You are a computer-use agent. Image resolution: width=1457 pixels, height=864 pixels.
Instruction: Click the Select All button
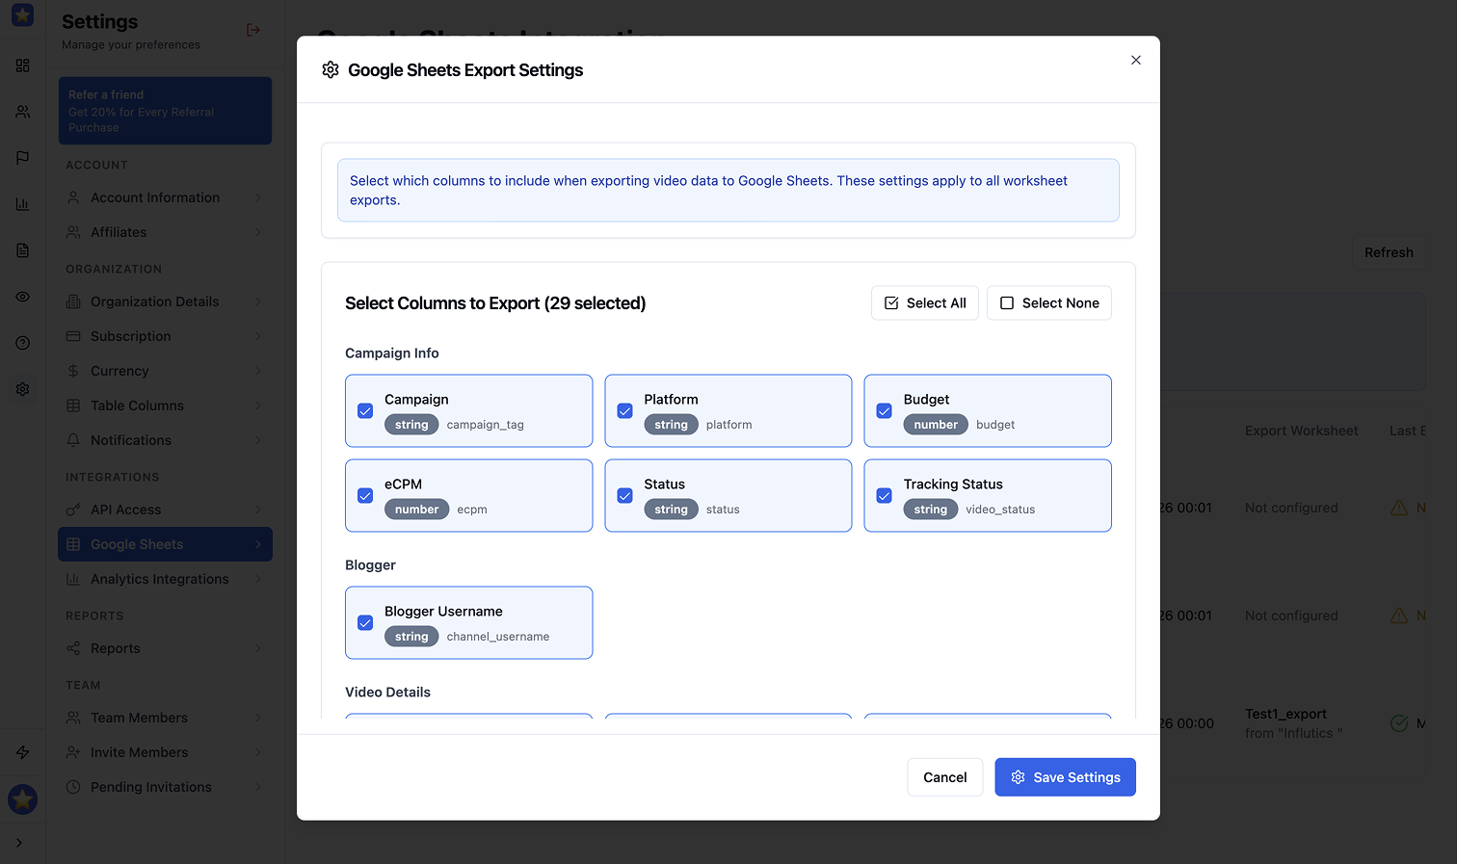click(x=925, y=303)
